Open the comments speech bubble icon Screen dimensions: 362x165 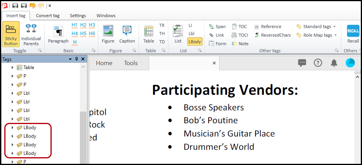[x=302, y=63]
